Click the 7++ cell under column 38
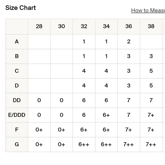The width and height of the screenshot is (165, 165). pos(151,144)
